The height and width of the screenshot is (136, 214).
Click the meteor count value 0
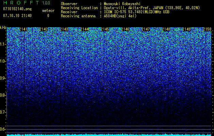[x=48, y=16]
